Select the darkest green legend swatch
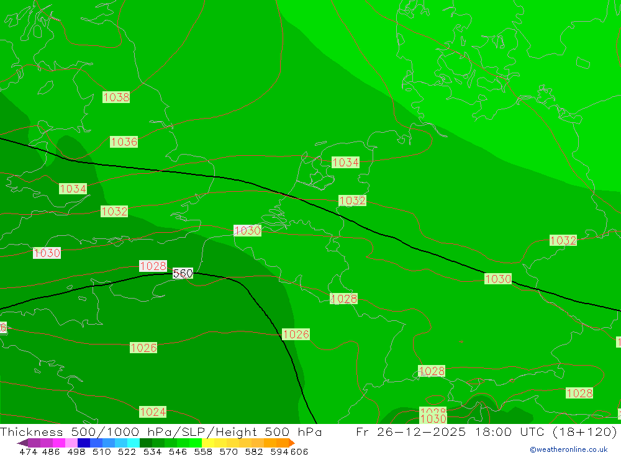 point(146,443)
